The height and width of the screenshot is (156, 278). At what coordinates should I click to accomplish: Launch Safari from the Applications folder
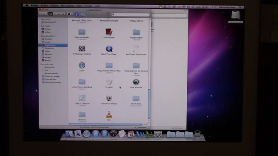point(82,65)
